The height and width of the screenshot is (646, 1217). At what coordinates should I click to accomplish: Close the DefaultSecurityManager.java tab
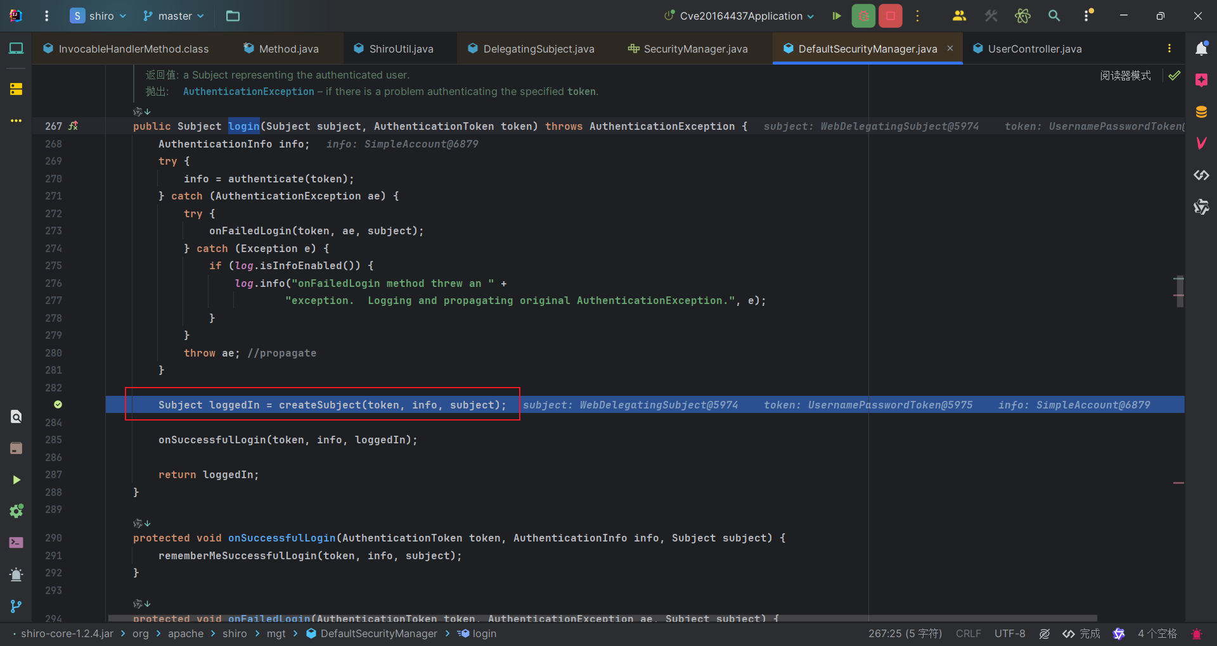pyautogui.click(x=950, y=48)
